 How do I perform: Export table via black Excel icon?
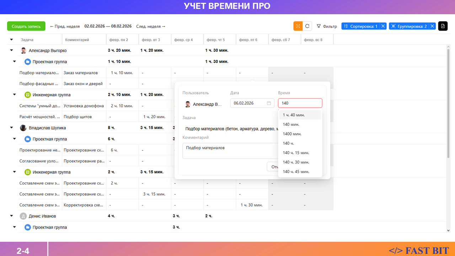pos(443,26)
